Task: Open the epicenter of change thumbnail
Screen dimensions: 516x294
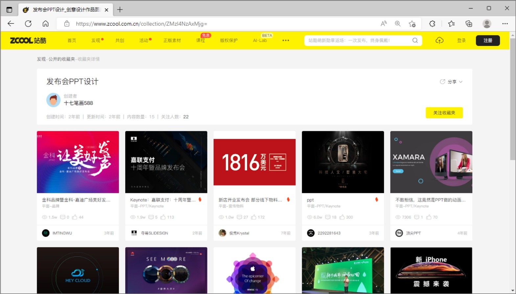Action: point(255,270)
